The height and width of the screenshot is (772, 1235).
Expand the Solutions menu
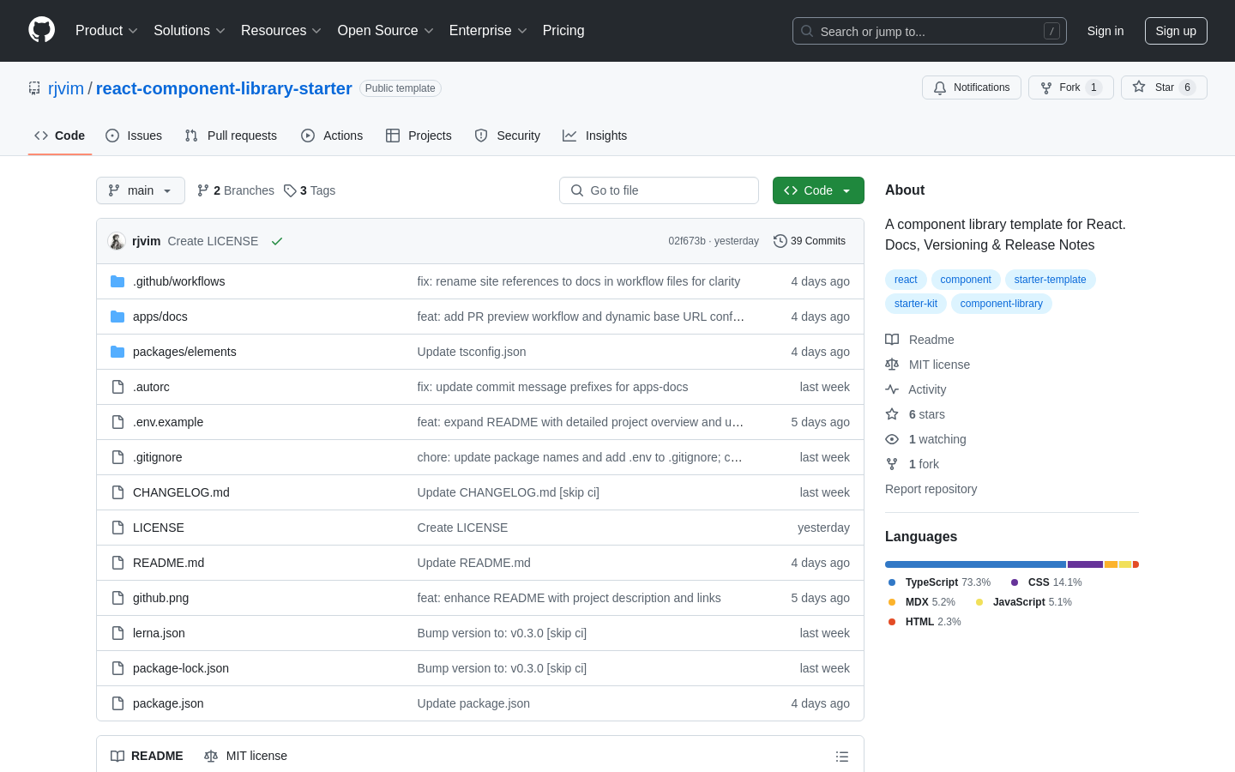coord(190,30)
